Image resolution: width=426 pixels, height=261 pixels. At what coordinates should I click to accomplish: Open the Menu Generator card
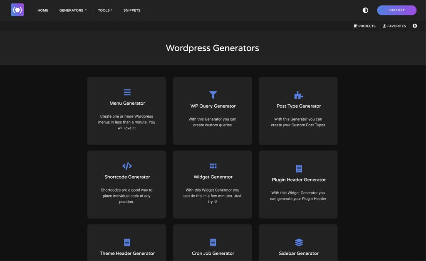[126, 110]
